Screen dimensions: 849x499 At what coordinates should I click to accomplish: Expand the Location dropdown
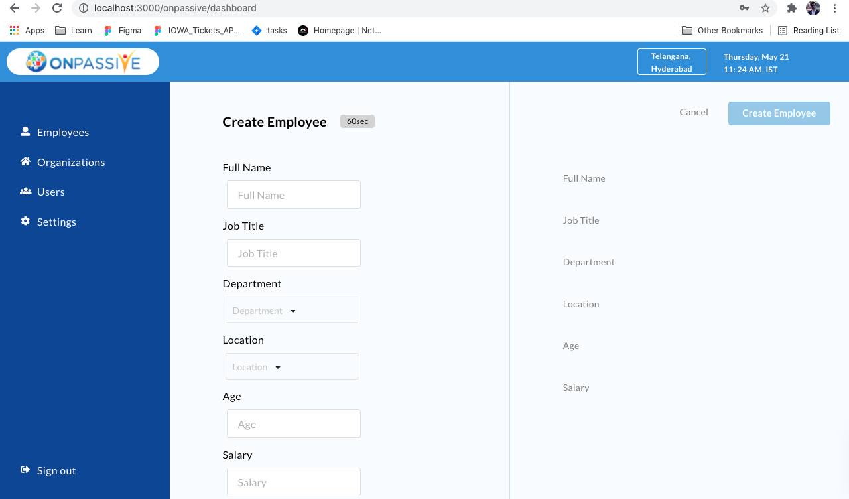tap(291, 366)
